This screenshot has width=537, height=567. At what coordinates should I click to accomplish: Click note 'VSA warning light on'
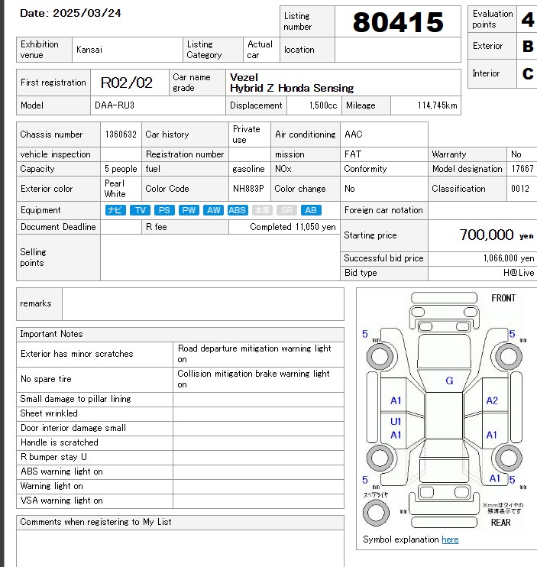click(x=61, y=501)
